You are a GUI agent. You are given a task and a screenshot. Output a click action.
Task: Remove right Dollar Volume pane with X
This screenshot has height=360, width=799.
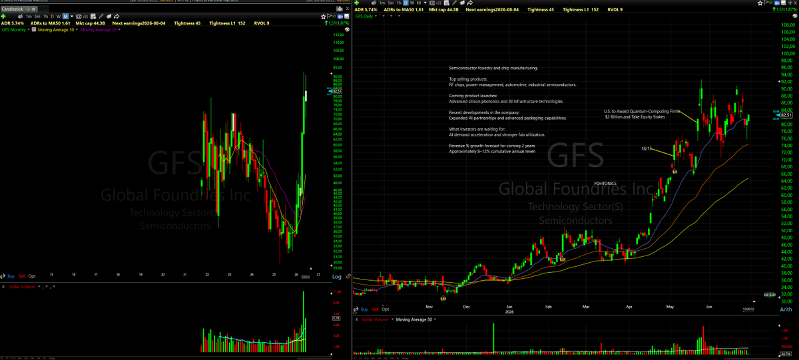[x=356, y=319]
